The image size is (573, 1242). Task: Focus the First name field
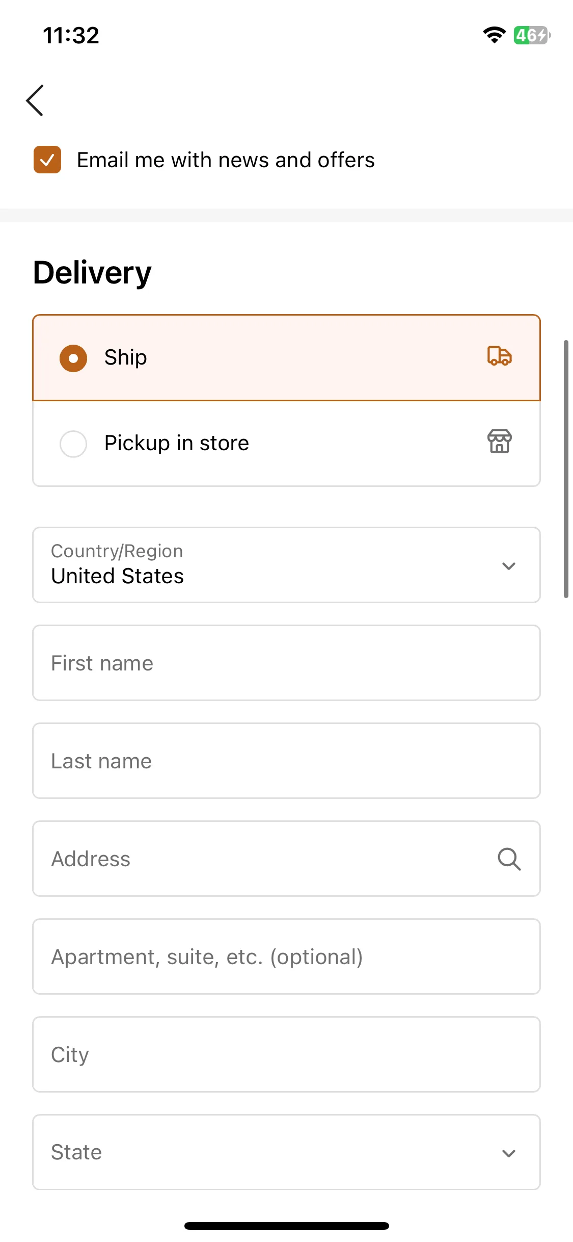[x=286, y=663]
